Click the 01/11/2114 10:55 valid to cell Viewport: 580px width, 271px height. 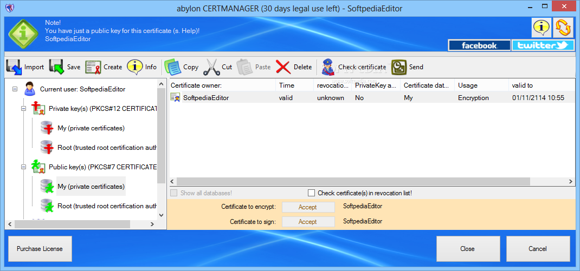pos(538,98)
